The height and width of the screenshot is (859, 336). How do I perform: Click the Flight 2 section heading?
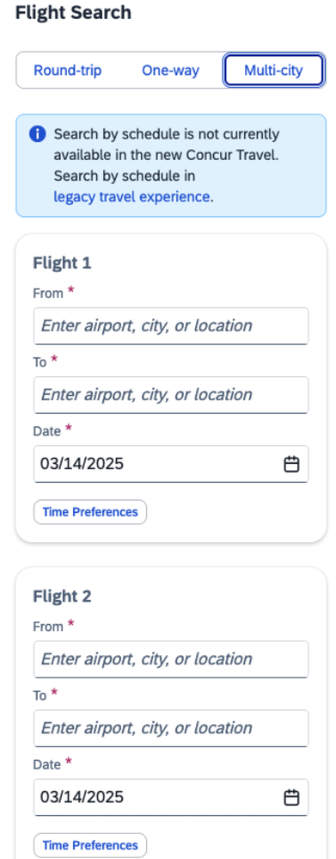tap(63, 596)
